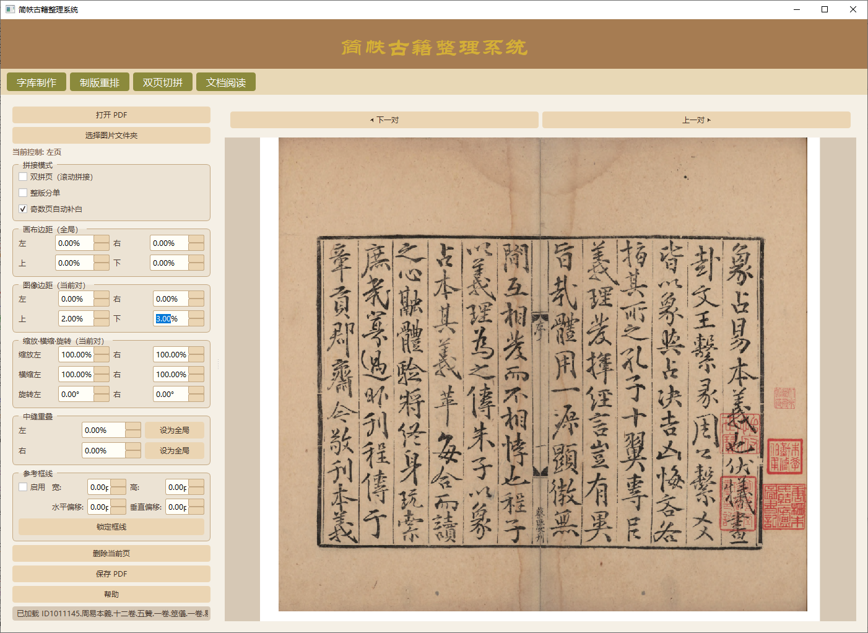Uncheck 奇数页自动补白
868x633 pixels.
click(23, 209)
